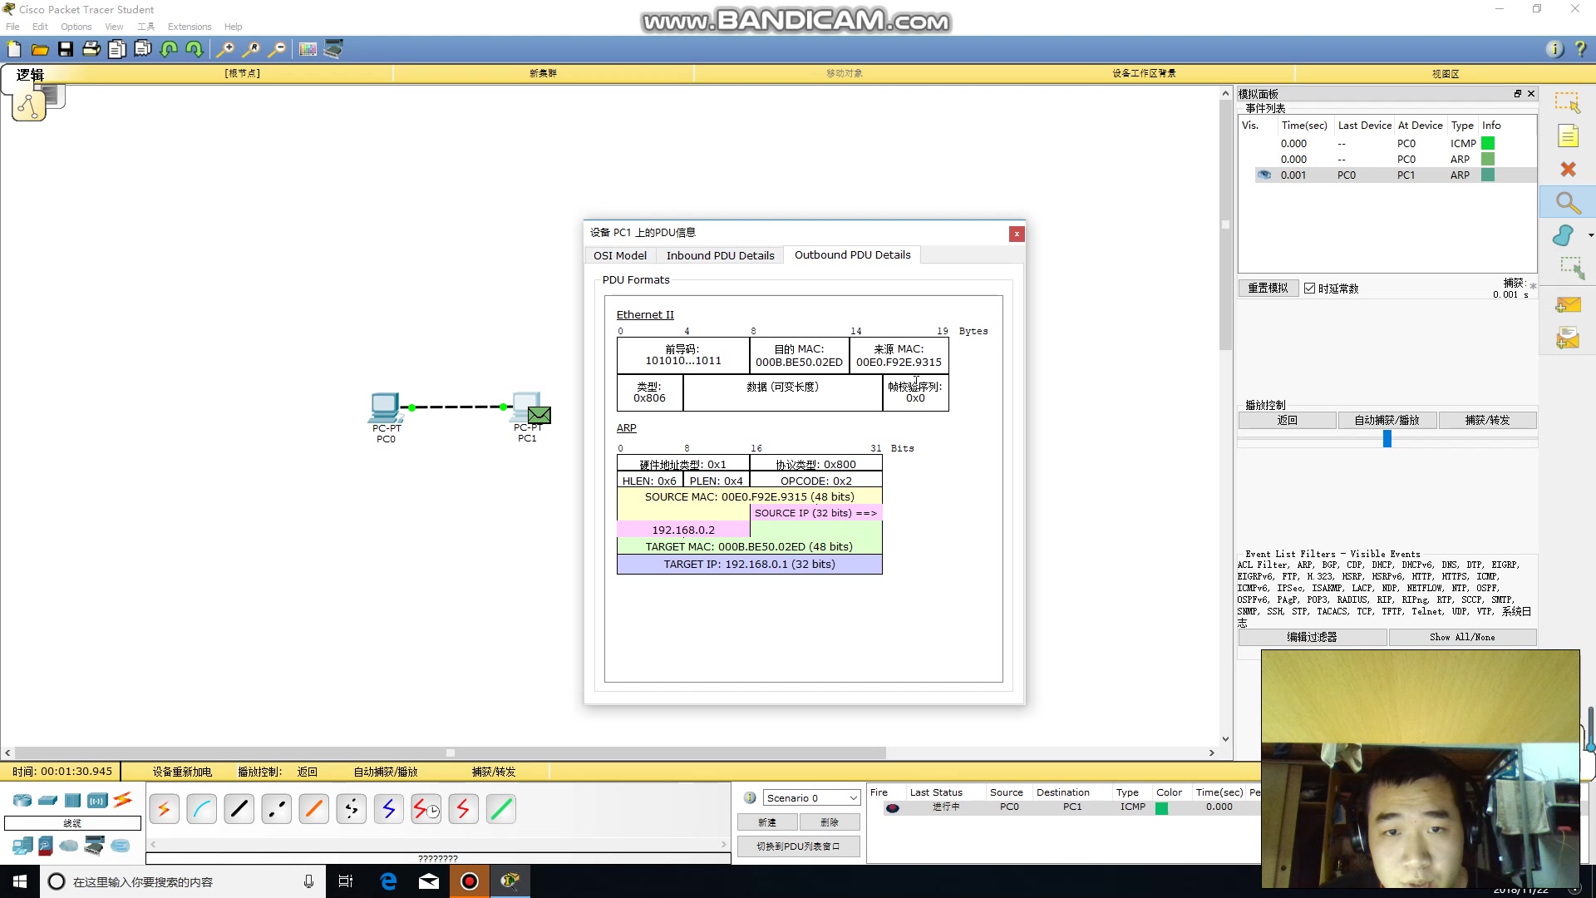Activate the red X Delete tool
Viewport: 1596px width, 898px height.
point(1568,170)
